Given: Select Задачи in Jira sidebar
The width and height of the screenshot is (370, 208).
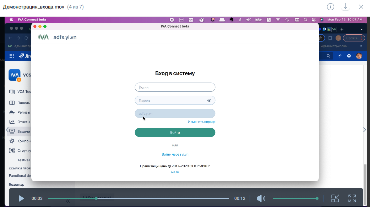Looking at the screenshot, I should coord(23,131).
